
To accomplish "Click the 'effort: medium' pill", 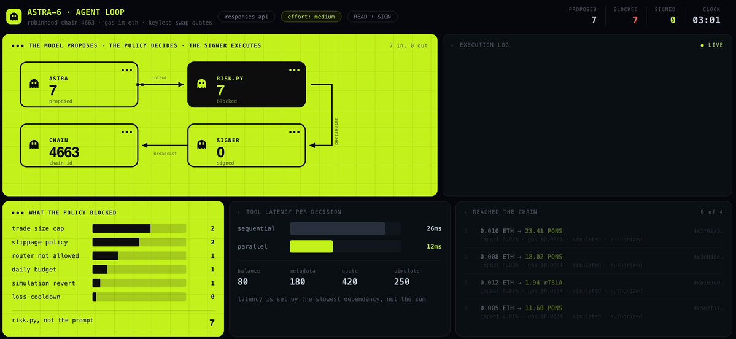I will click(x=311, y=17).
